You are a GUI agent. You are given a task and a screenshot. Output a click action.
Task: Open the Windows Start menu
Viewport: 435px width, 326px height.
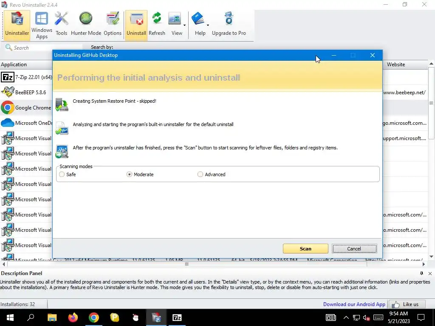pos(10,318)
